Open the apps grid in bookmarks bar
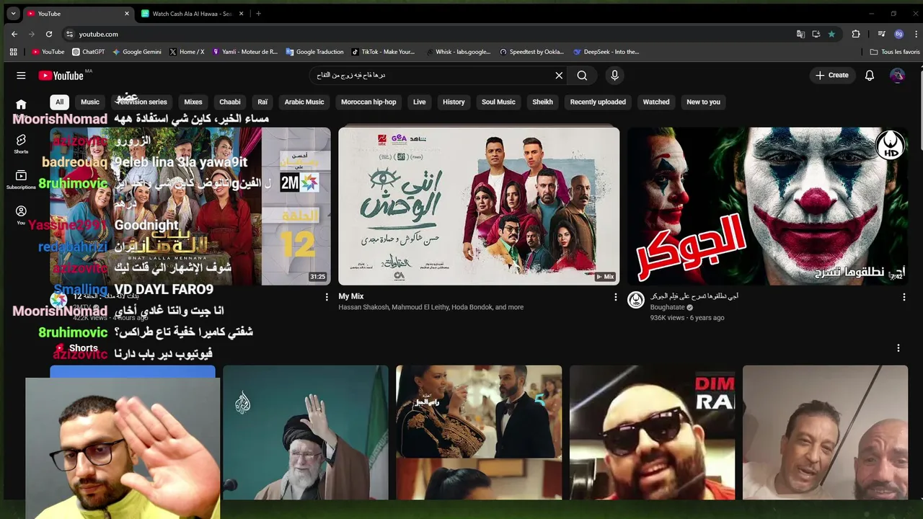Screen dimensions: 923x519 pos(13,52)
